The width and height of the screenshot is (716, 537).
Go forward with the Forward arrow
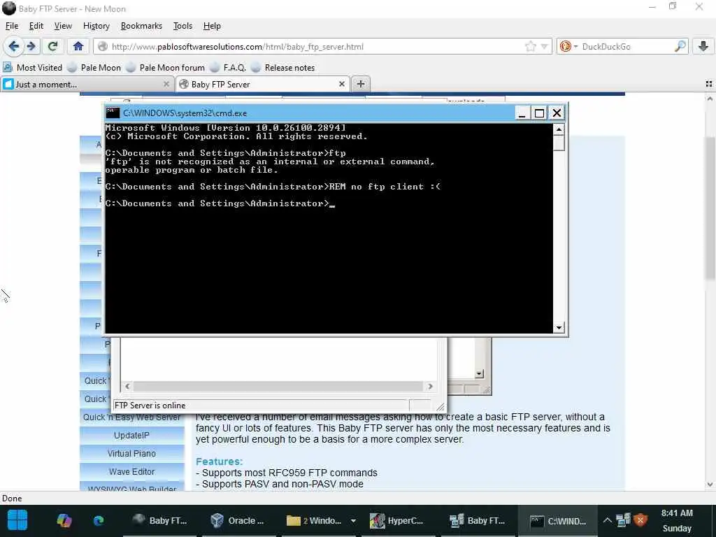coord(31,46)
